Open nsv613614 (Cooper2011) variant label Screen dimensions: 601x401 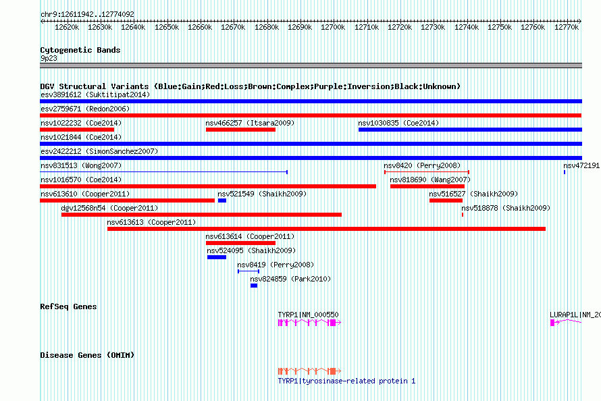250,236
